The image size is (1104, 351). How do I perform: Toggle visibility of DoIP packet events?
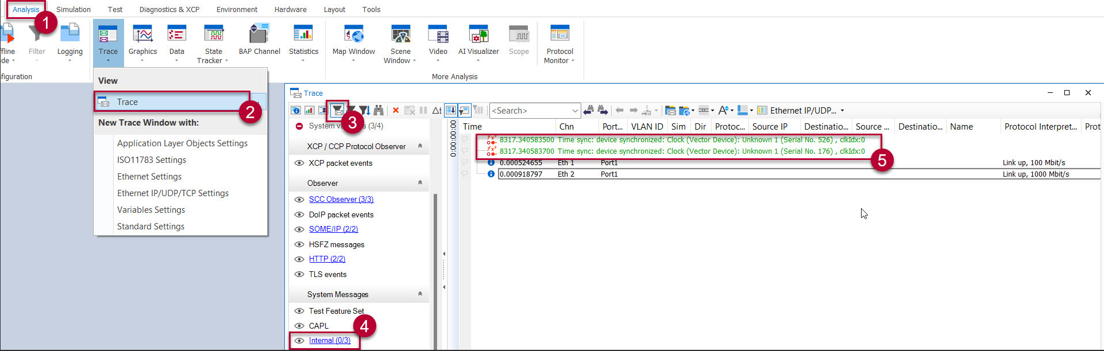(299, 214)
